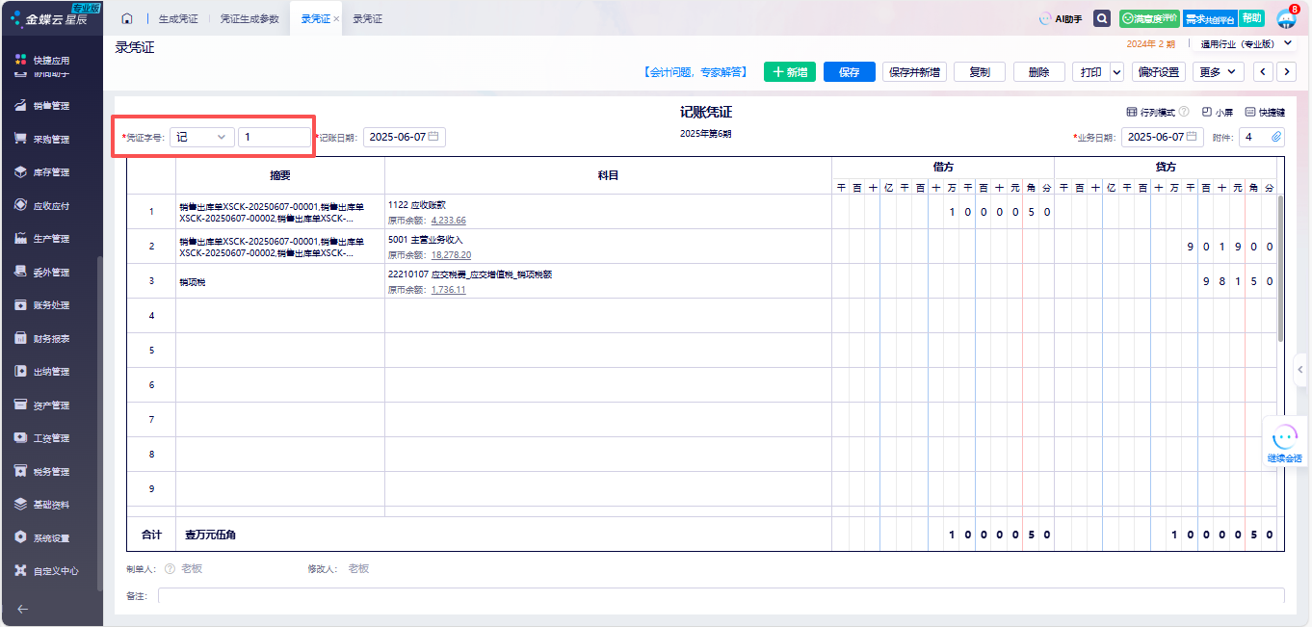Image resolution: width=1312 pixels, height=627 pixels.
Task: Open the search magnifier icon in the header
Action: pyautogui.click(x=1102, y=18)
